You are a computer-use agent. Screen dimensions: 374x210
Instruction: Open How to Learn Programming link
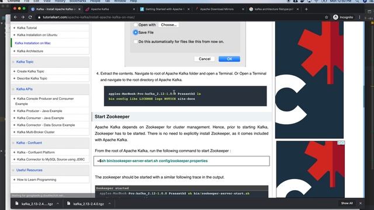point(36,180)
